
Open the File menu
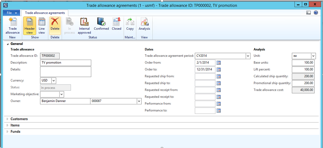click(x=11, y=13)
